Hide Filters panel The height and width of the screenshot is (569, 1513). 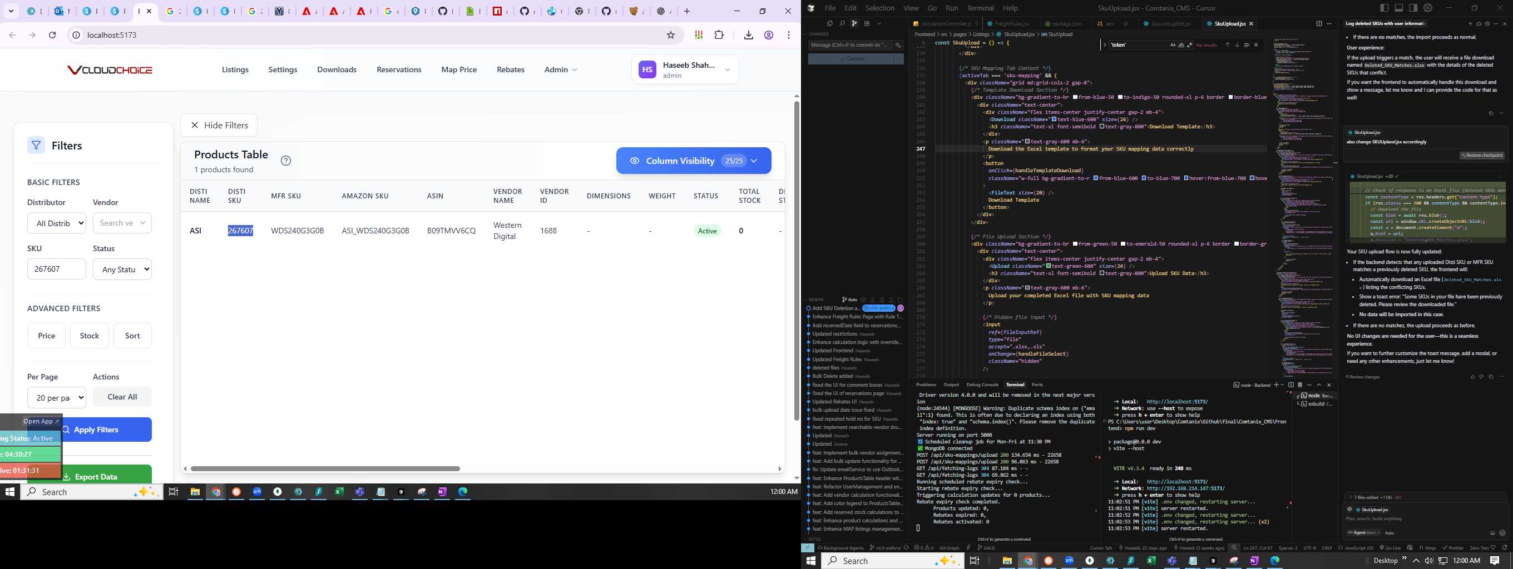[219, 125]
